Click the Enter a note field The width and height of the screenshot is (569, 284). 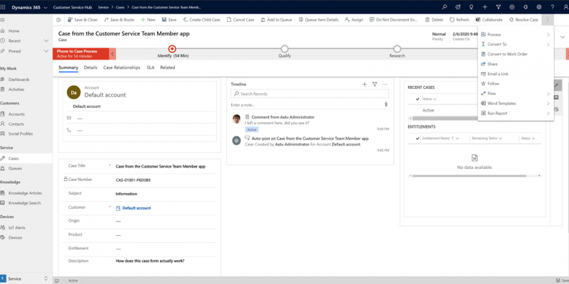tap(307, 104)
